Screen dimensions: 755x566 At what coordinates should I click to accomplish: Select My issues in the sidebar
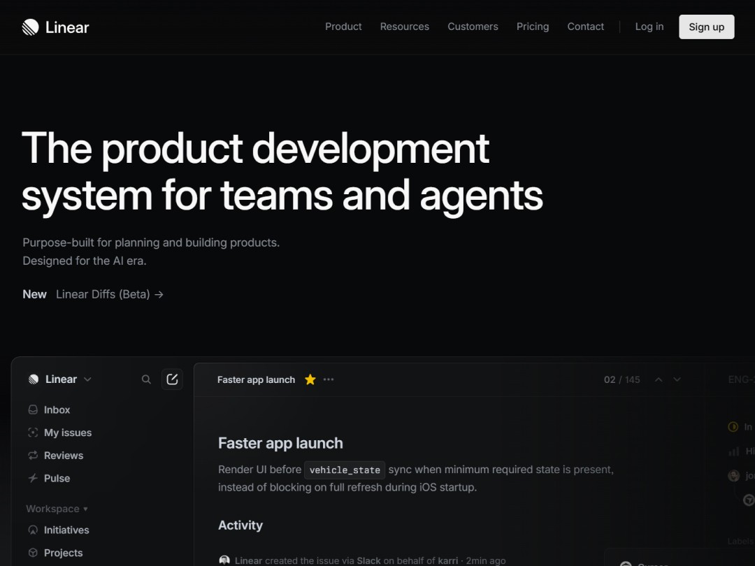coord(67,433)
